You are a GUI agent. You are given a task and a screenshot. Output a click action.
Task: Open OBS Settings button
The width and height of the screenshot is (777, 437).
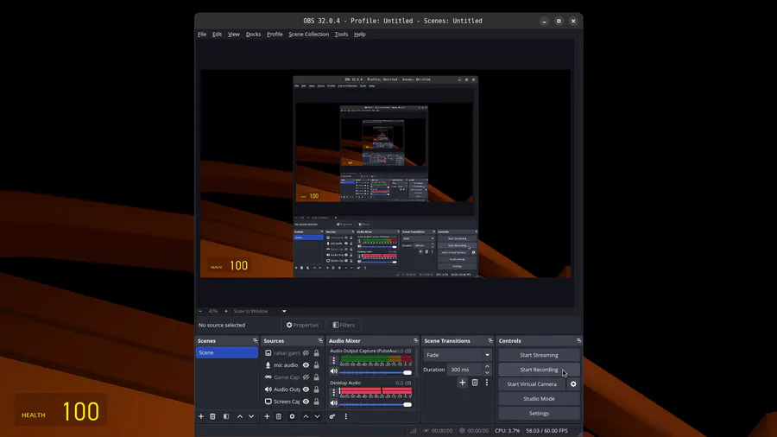[x=539, y=413]
